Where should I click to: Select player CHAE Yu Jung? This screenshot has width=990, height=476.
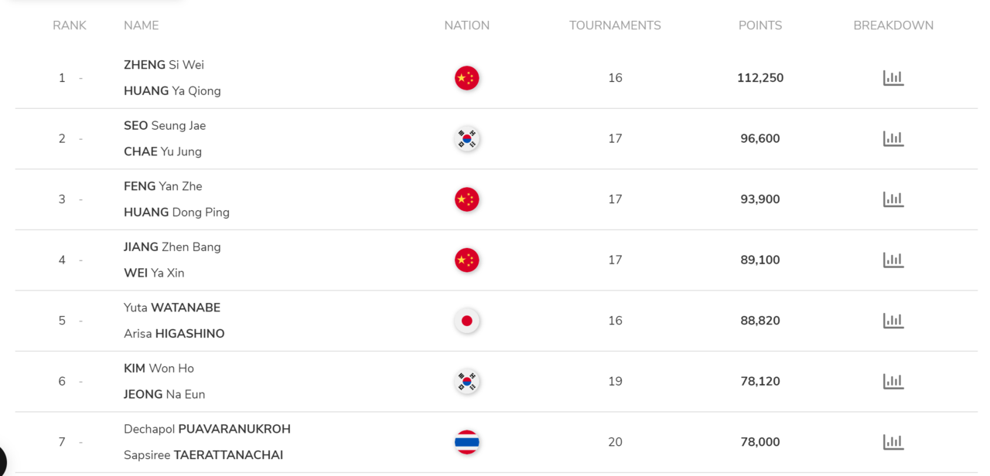162,151
